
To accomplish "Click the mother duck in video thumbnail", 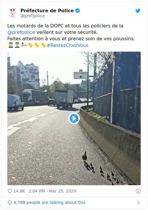I will click(84, 156).
